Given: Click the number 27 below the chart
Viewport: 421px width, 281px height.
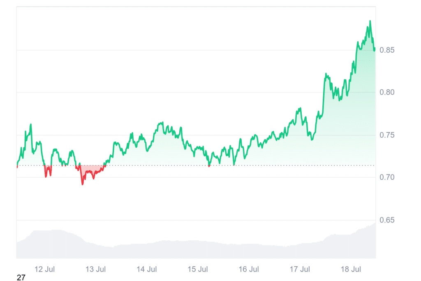Looking at the screenshot, I should 21,278.
